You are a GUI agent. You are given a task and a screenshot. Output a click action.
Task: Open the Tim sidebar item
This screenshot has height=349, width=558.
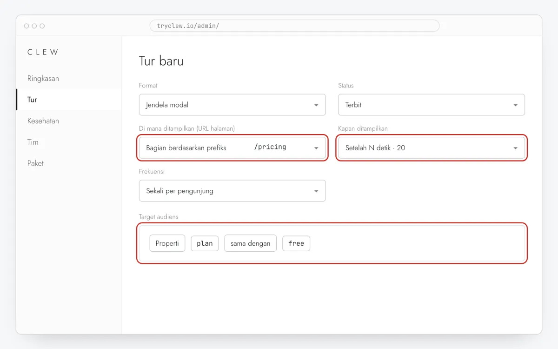(x=69, y=142)
